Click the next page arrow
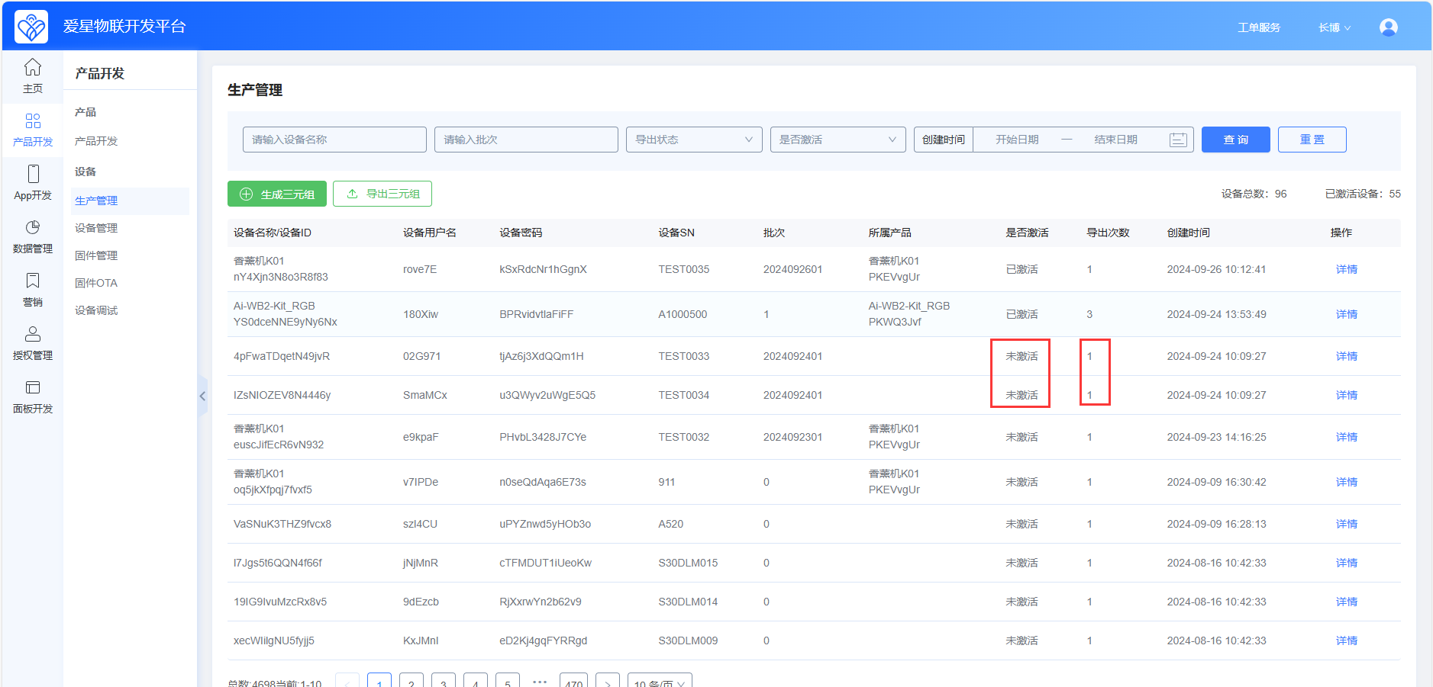 [x=608, y=681]
